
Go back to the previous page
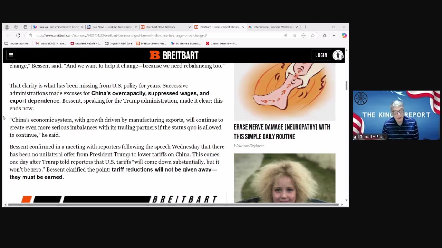pos(8,35)
